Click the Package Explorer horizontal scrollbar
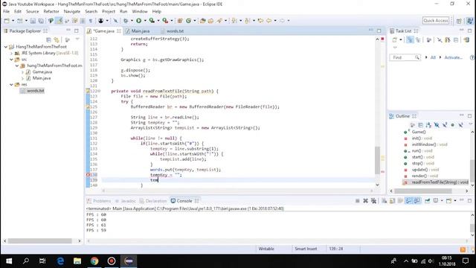476x268 pixels. coord(39,241)
